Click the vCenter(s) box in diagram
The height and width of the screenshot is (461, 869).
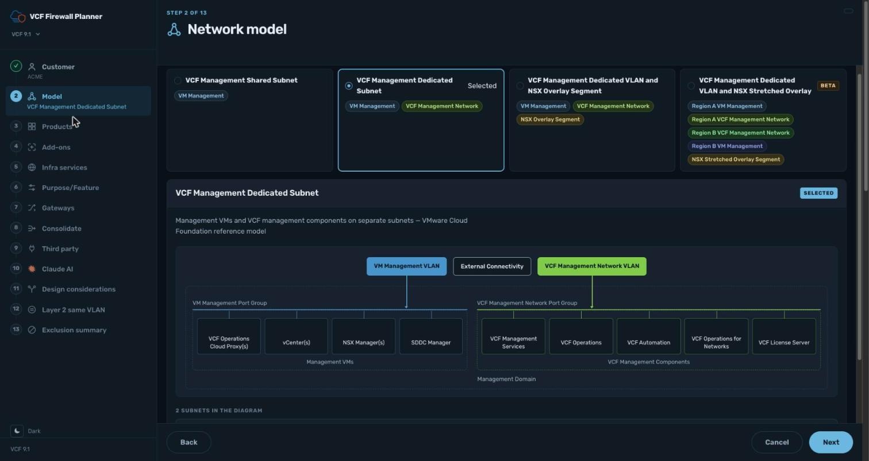point(296,336)
